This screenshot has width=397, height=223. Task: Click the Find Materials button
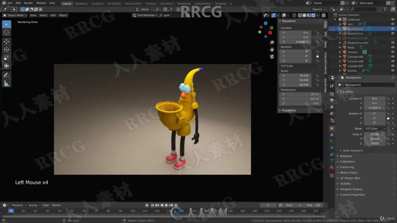click(x=146, y=15)
